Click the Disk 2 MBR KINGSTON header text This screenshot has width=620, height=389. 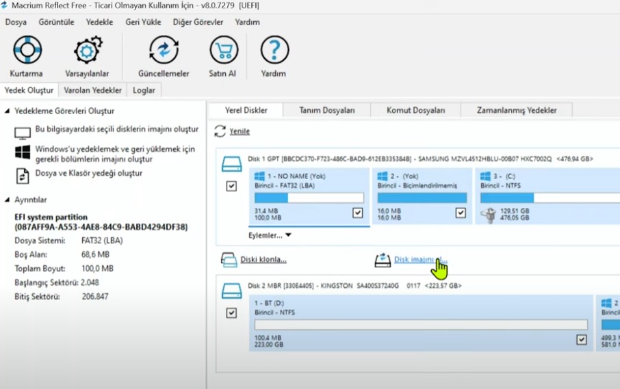pyautogui.click(x=354, y=286)
